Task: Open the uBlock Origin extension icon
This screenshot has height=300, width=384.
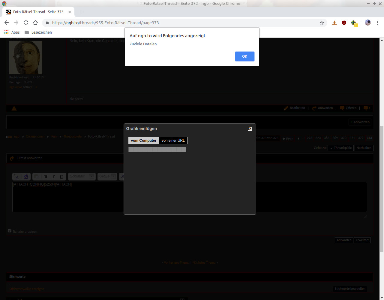Action: (x=344, y=23)
